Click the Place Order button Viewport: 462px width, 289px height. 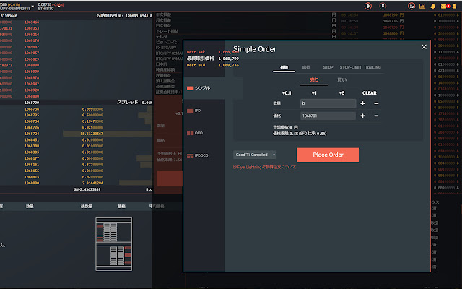(x=328, y=155)
